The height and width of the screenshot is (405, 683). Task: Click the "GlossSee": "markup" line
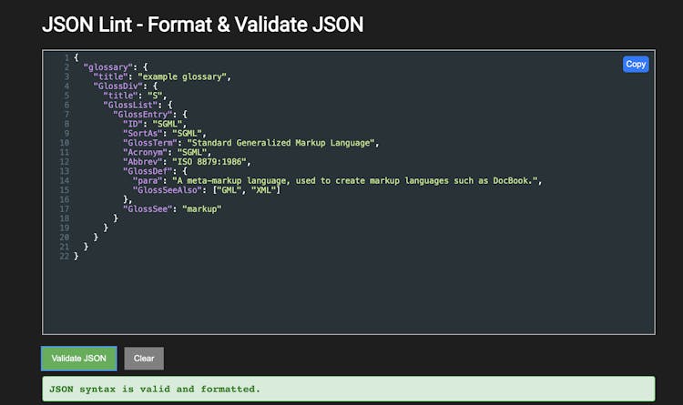[x=172, y=208]
